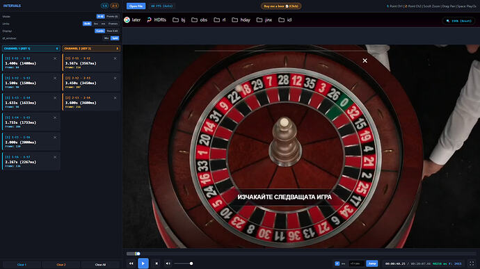Screen dimensions: 480x269
Task: Click the current timecode 00:00:40.25
Action: tap(395, 263)
